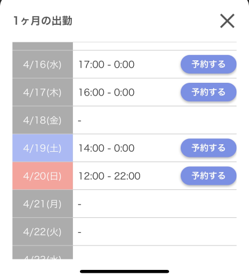Image resolution: width=249 pixels, height=278 pixels.
Task: Tap 予約する for 4/20(日) shift
Action: pos(208,175)
